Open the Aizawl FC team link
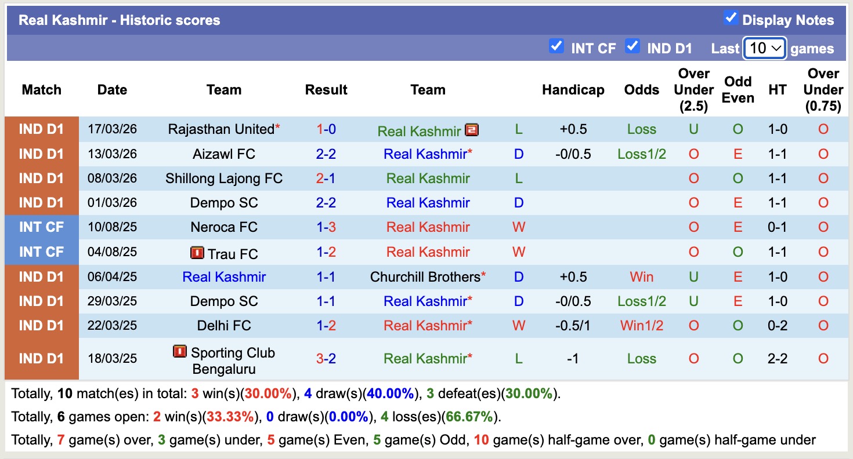 point(224,154)
